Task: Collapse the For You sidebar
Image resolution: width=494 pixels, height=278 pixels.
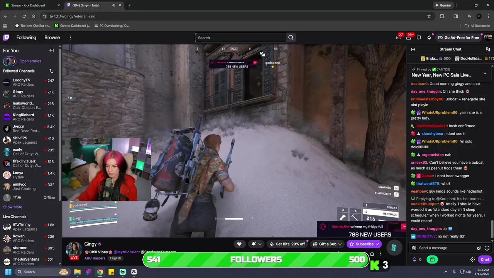Action: click(x=51, y=50)
